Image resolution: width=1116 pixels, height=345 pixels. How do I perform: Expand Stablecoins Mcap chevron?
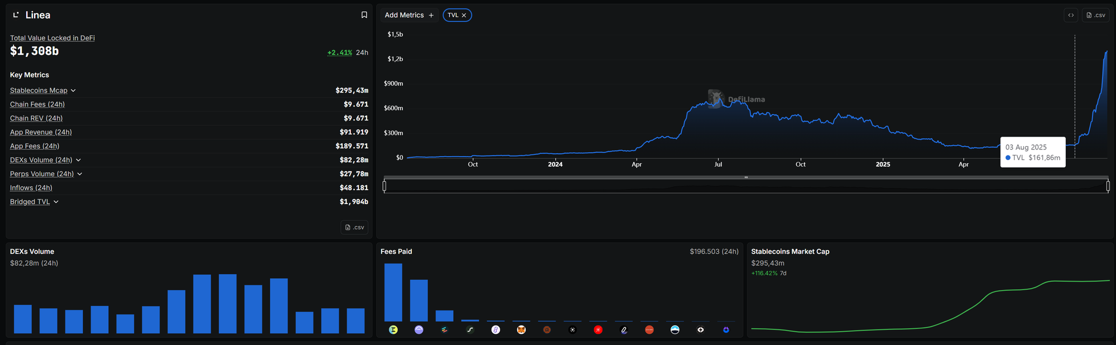(x=73, y=90)
